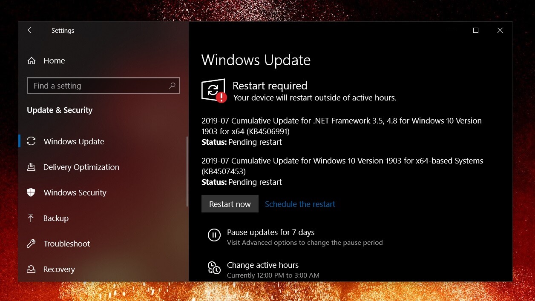Click the Restart required status icon
Image resolution: width=535 pixels, height=301 pixels.
214,90
